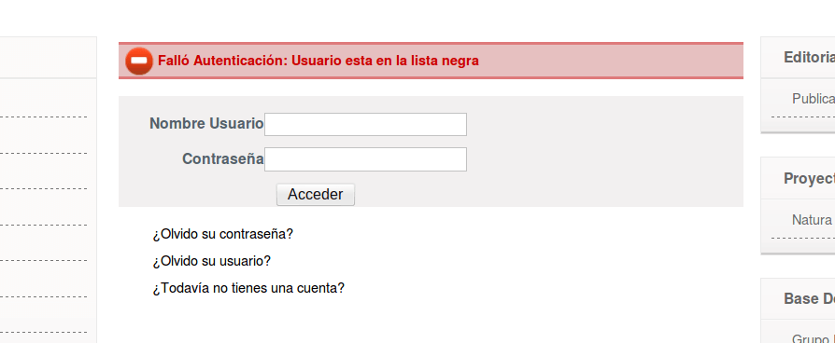Select the Nombre Usuario label

[x=206, y=123]
